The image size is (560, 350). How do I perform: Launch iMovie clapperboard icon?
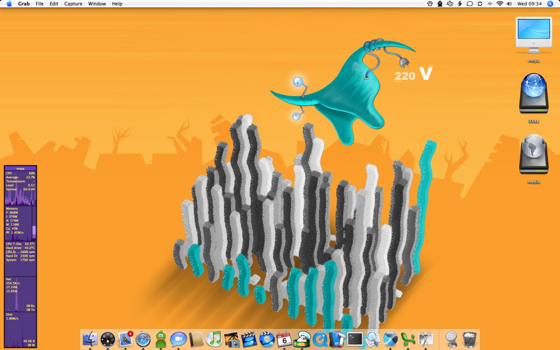[x=249, y=339]
